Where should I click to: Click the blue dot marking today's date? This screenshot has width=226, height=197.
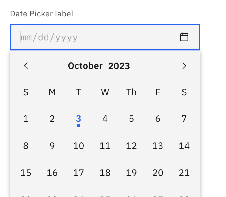click(x=78, y=126)
